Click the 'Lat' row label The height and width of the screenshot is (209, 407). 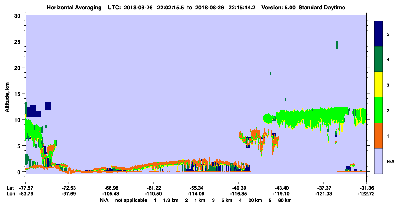pos(10,188)
